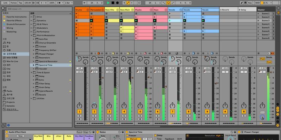Expand the Dynamics folder
Viewport: 281px width, 140px height.
31,21
